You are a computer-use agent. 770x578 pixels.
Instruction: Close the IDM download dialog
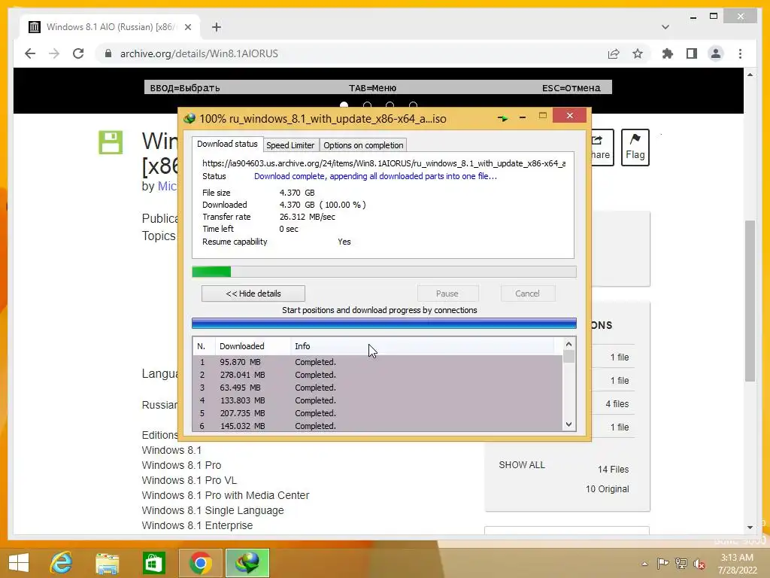pos(569,115)
